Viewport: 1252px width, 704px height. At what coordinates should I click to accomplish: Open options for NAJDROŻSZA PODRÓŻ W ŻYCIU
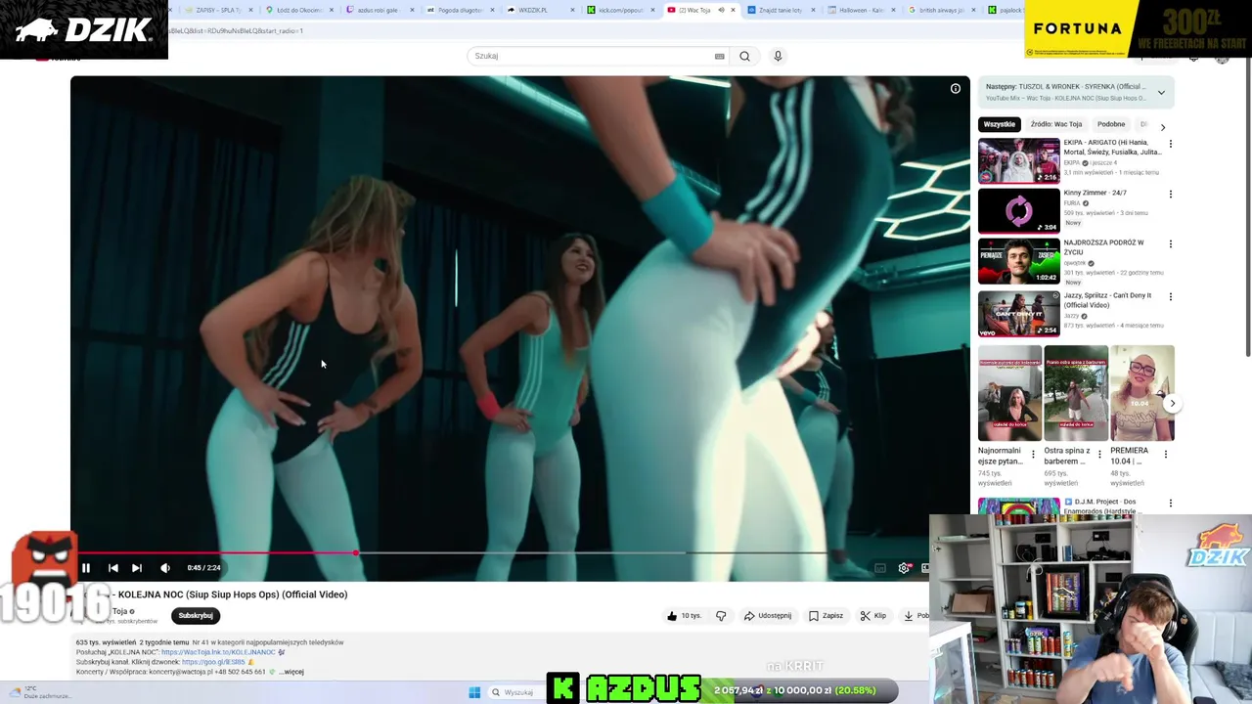coord(1171,243)
